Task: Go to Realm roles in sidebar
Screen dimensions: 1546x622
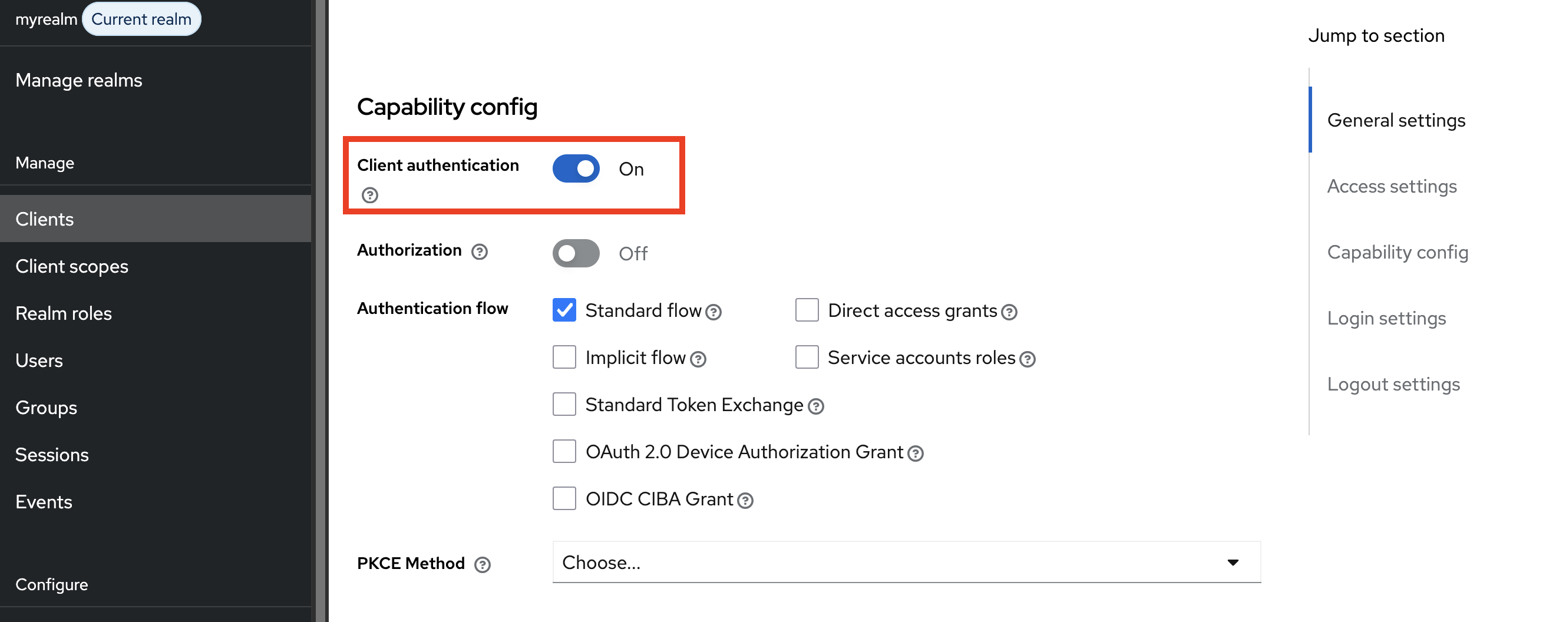Action: pos(64,313)
